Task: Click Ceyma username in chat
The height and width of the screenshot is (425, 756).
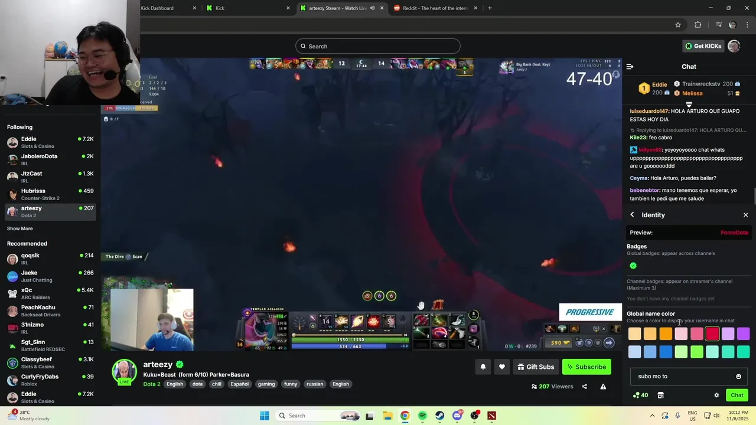Action: (x=638, y=178)
